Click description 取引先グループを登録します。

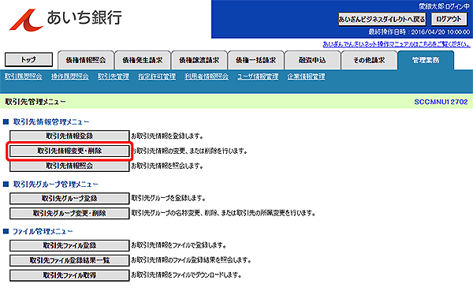169,199
